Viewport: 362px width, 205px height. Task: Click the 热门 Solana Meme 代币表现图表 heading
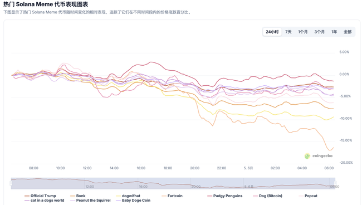coord(46,4)
